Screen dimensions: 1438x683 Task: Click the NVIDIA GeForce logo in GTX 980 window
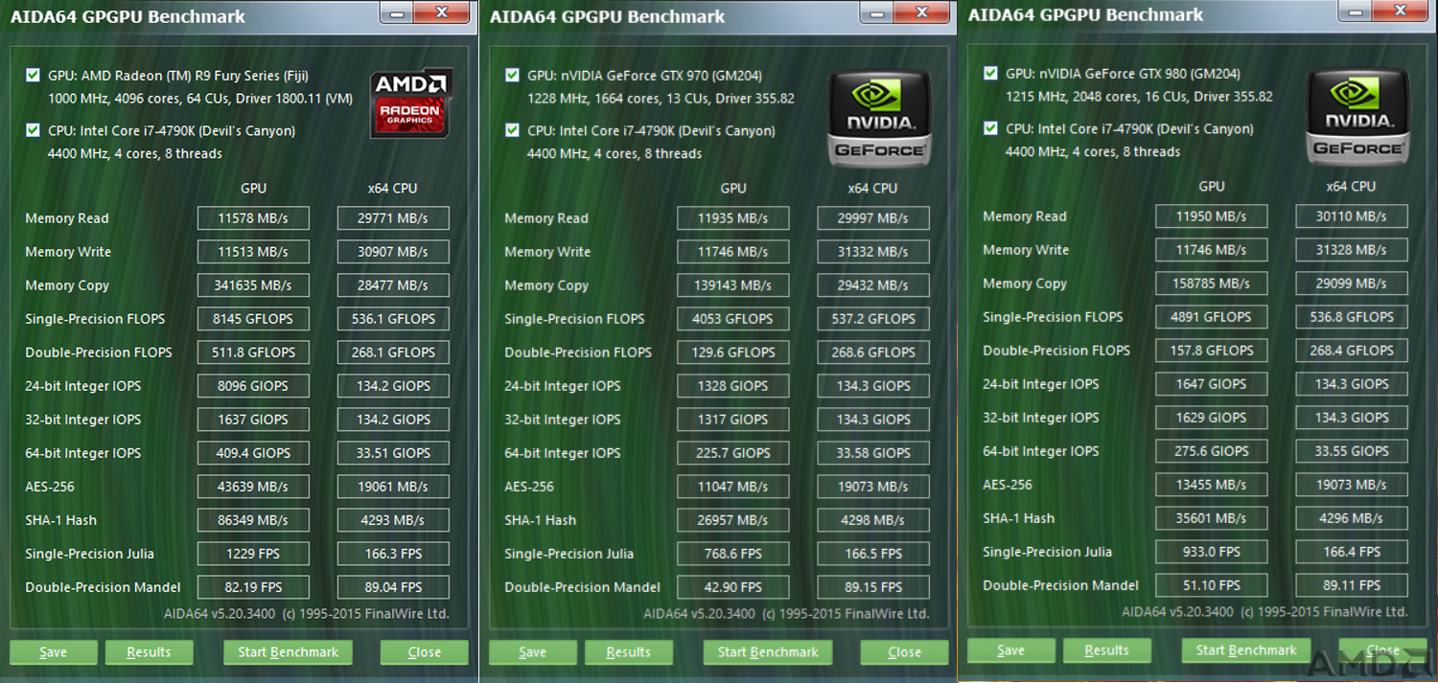(1357, 114)
